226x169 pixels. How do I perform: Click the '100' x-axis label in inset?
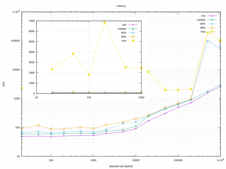coord(89,98)
